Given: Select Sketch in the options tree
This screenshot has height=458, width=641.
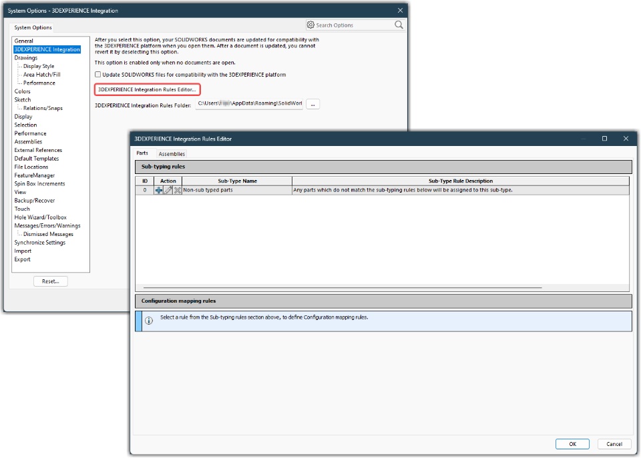Looking at the screenshot, I should coord(23,99).
